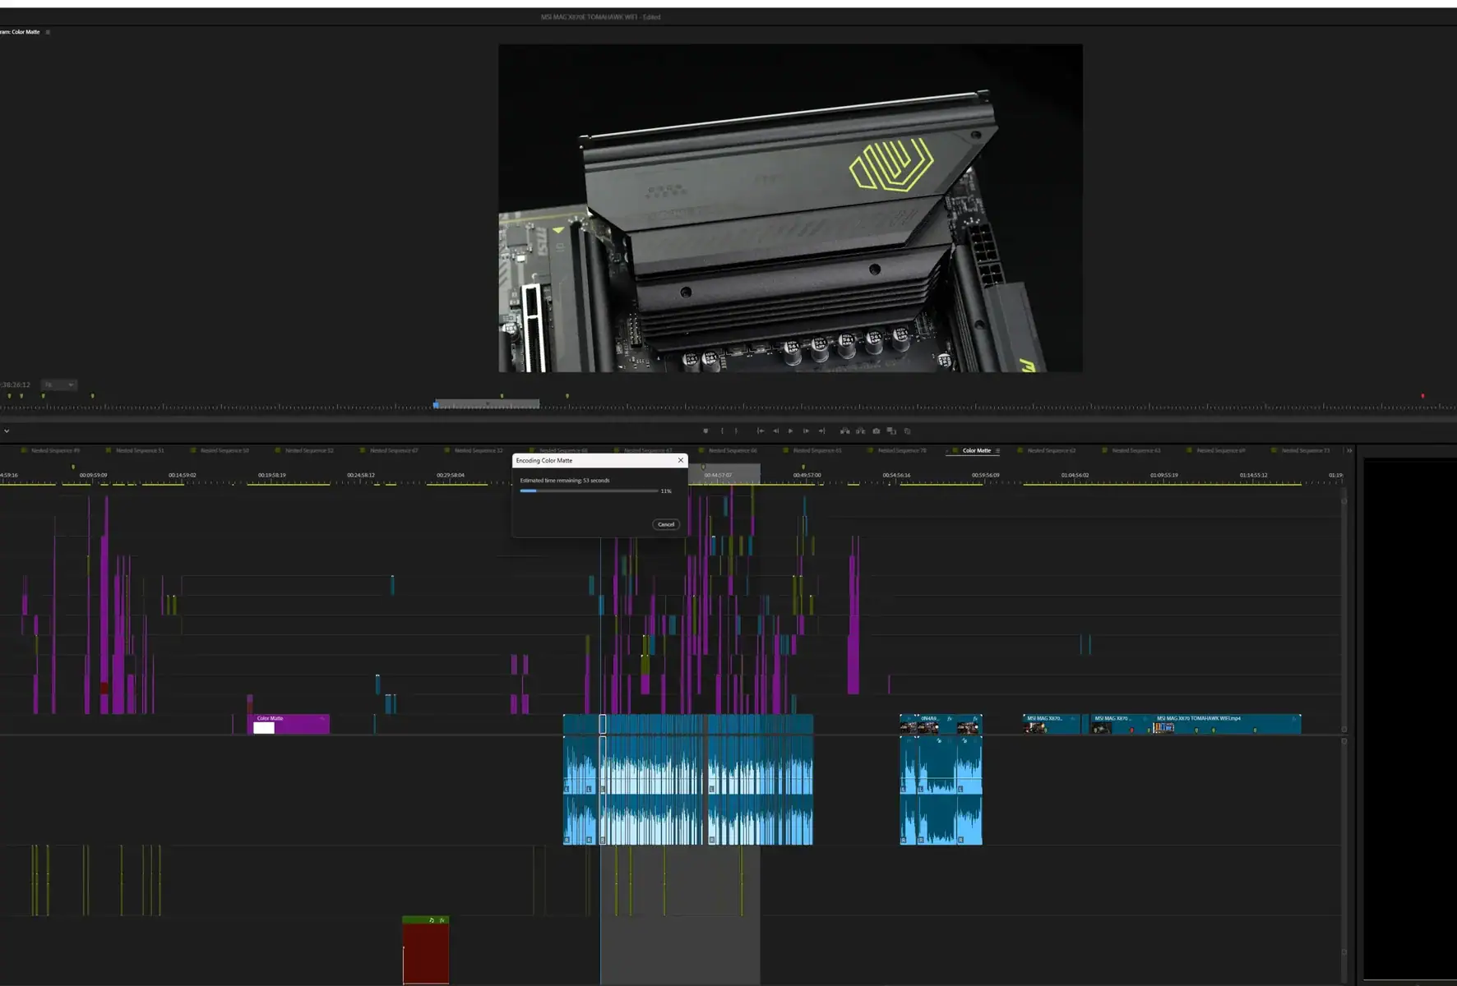This screenshot has width=1457, height=986.
Task: Switch to Nested Sequence 52 tab
Action: (x=309, y=450)
